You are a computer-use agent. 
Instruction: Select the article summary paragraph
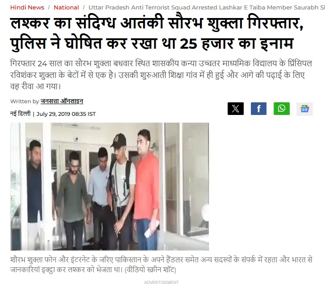(161, 75)
